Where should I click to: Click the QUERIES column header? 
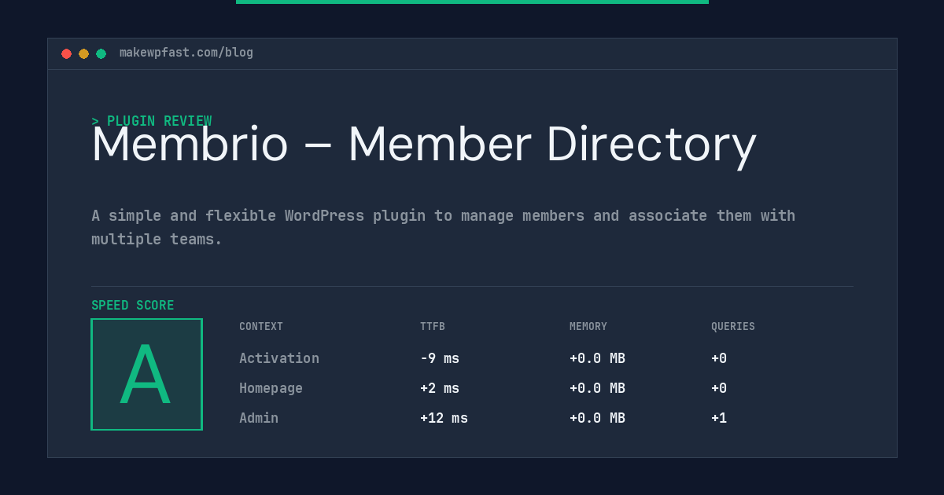tap(733, 327)
